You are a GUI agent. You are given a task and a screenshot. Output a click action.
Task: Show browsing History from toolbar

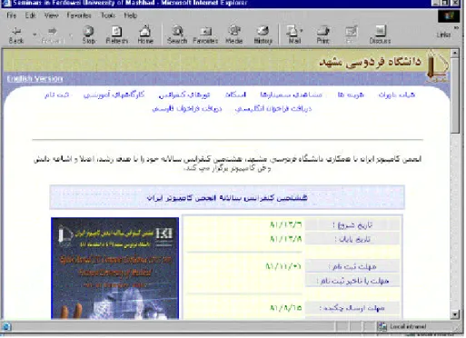pyautogui.click(x=263, y=35)
